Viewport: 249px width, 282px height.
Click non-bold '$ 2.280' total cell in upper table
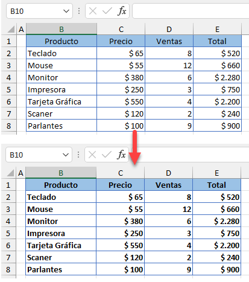pyautogui.click(x=218, y=77)
